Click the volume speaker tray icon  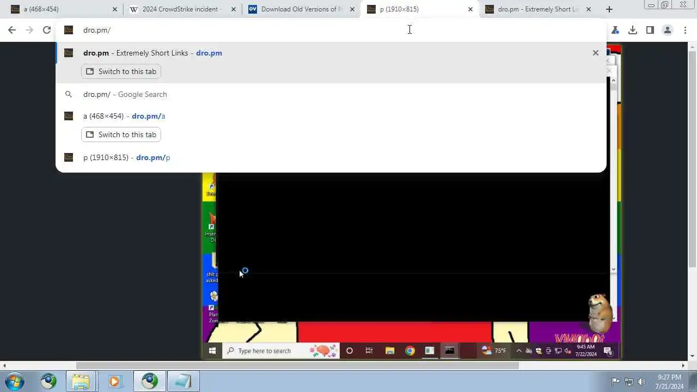[641, 382]
